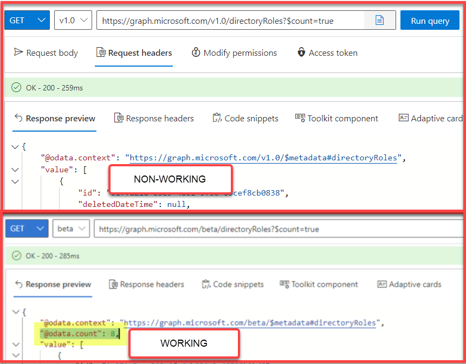
Task: Click the beta directoryRoles query URL field
Action: (x=279, y=229)
